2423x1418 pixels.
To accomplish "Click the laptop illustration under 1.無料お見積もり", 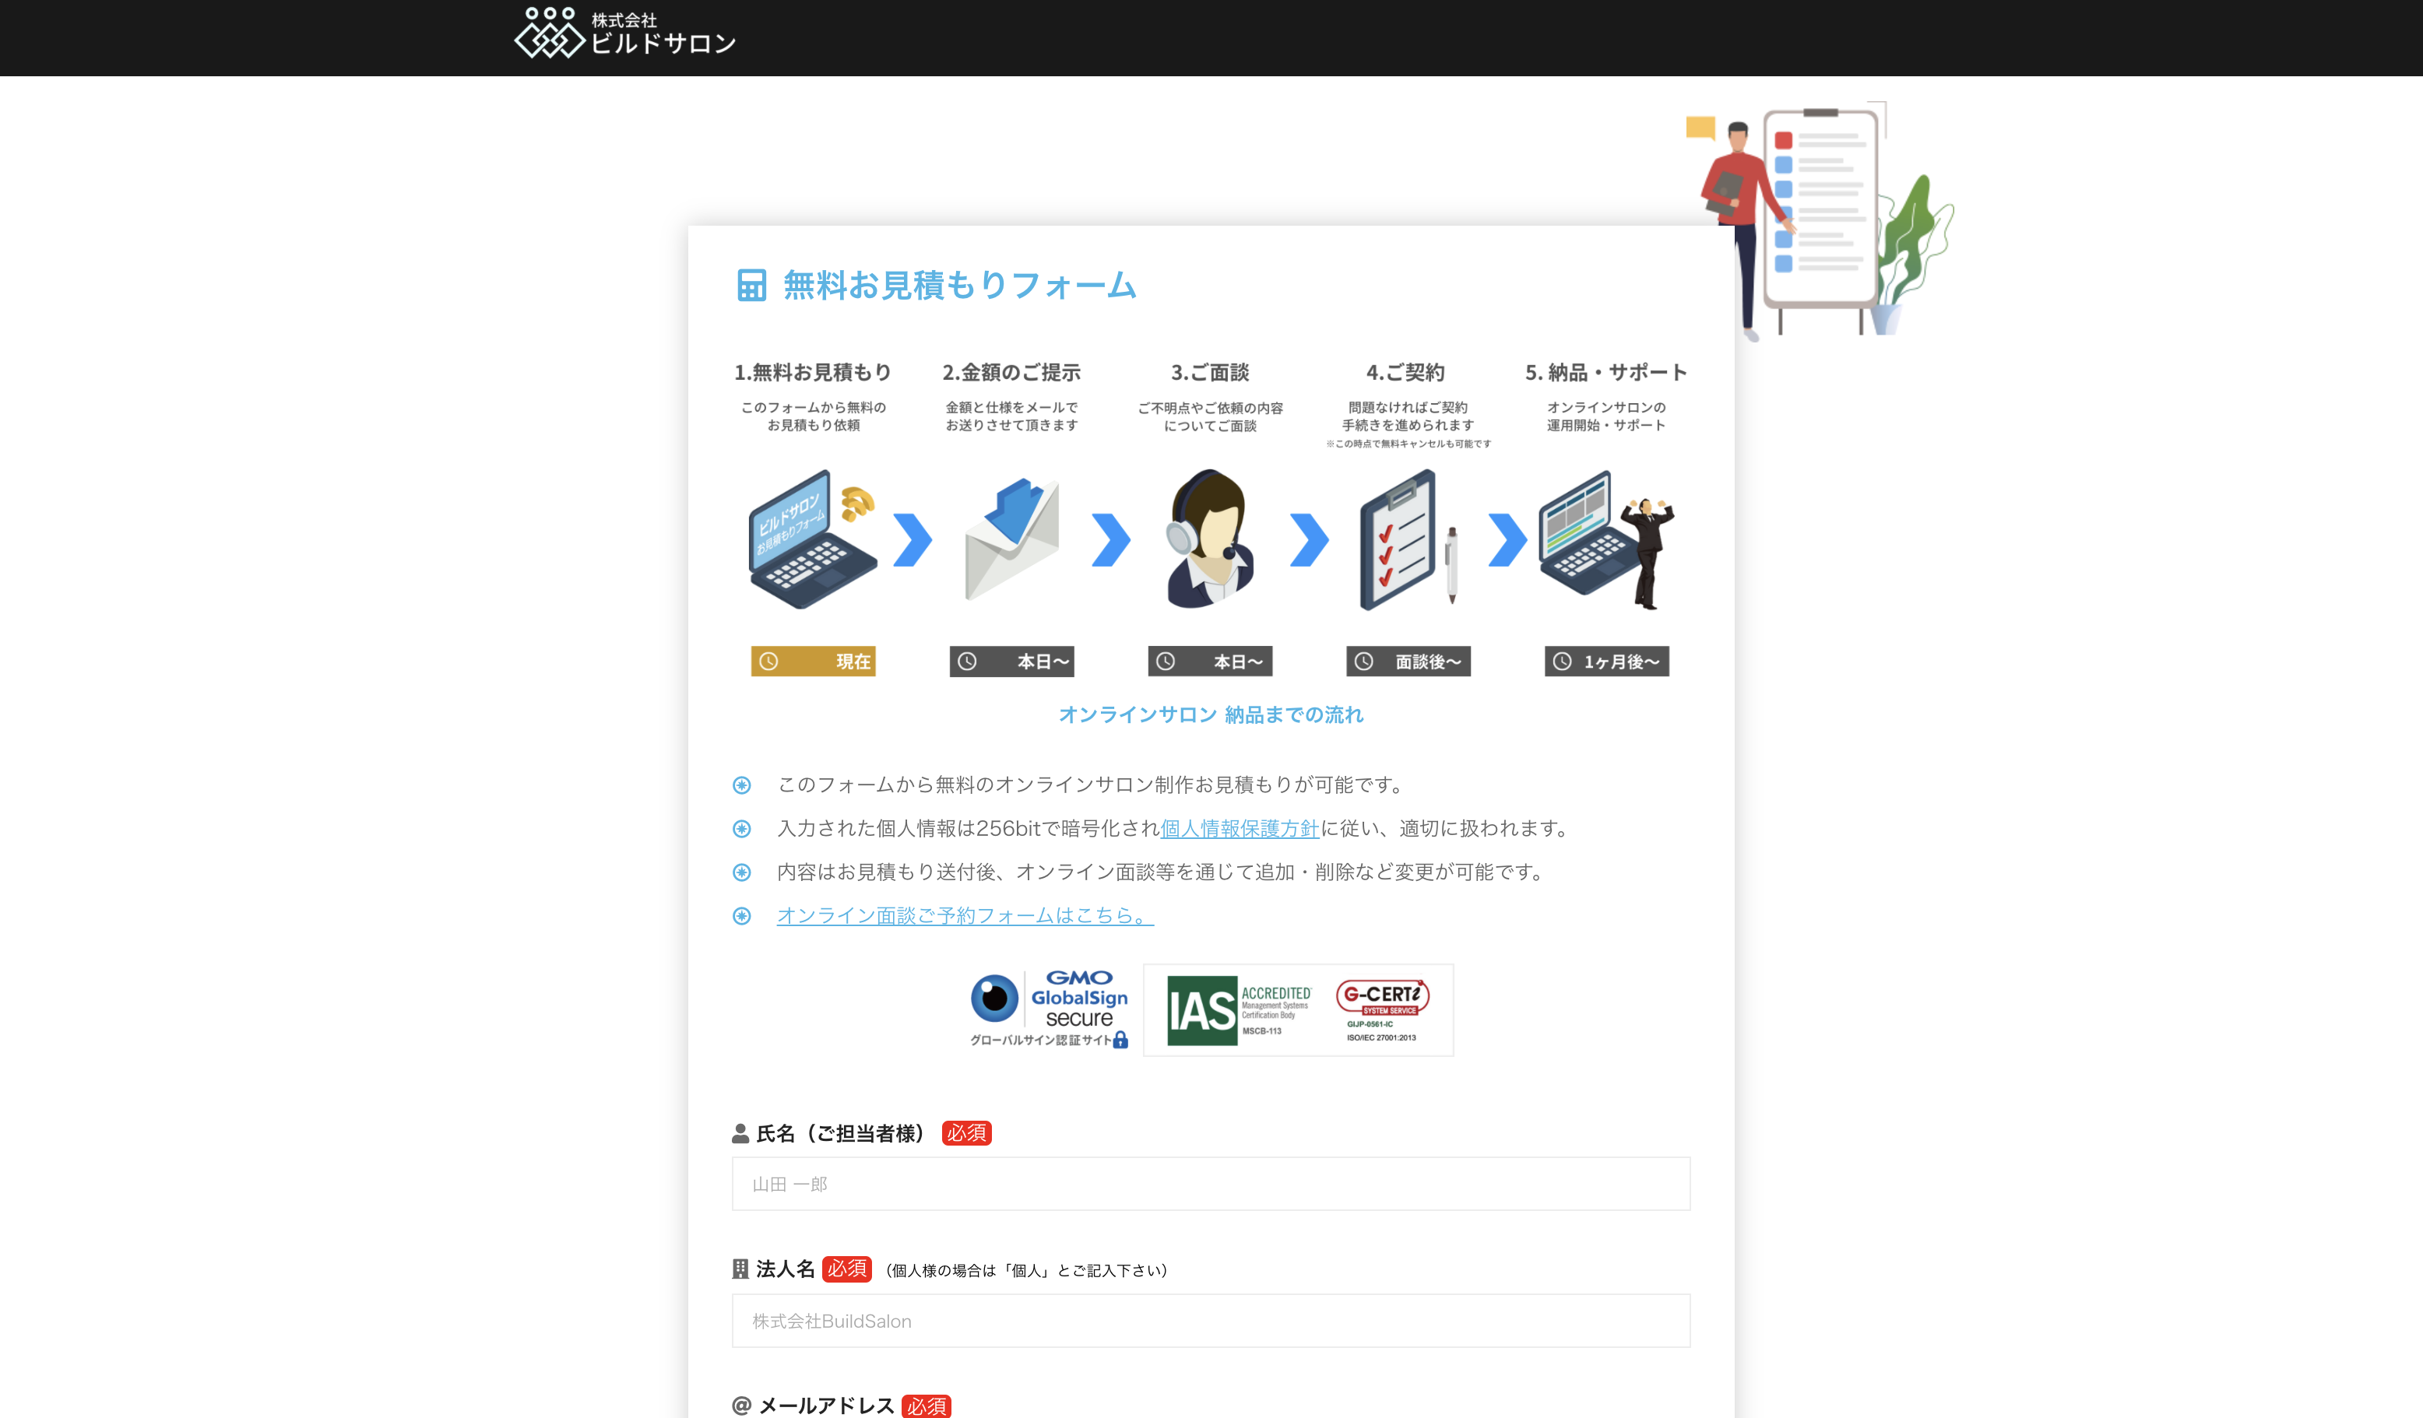I will click(813, 541).
